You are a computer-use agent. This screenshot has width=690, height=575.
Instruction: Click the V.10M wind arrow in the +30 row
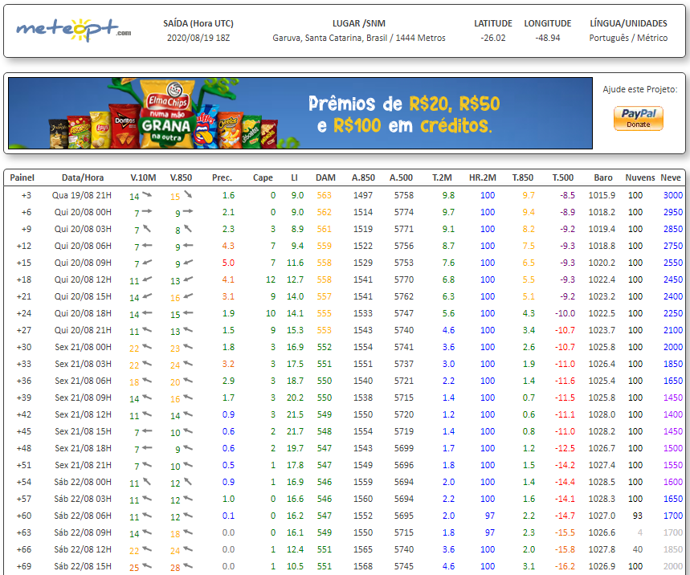point(148,347)
